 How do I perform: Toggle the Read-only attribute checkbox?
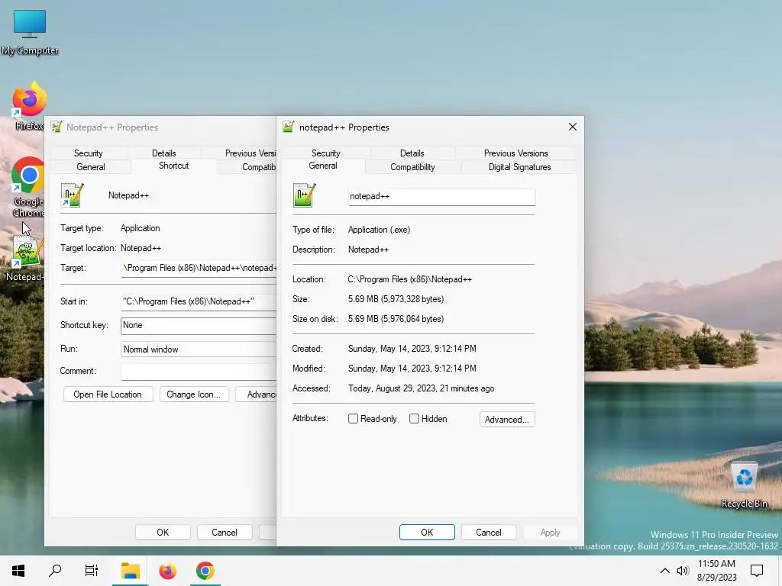[353, 419]
